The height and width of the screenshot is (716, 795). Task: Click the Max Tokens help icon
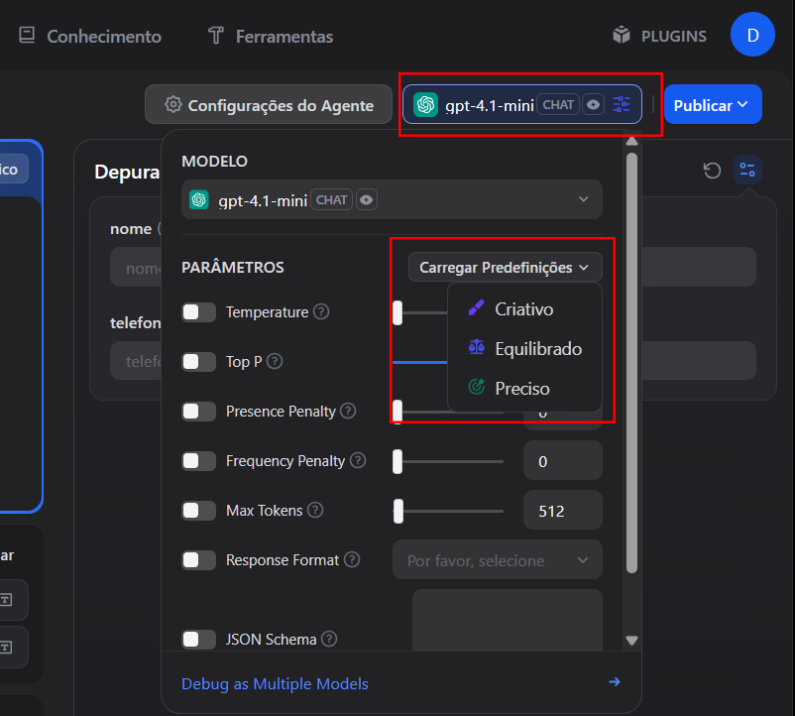(x=315, y=510)
